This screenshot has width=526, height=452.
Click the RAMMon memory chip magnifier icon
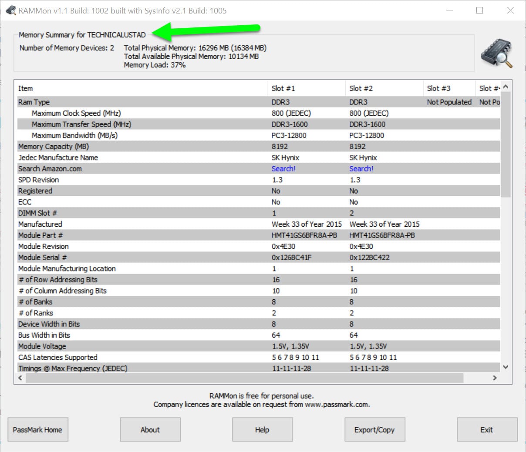pos(497,53)
